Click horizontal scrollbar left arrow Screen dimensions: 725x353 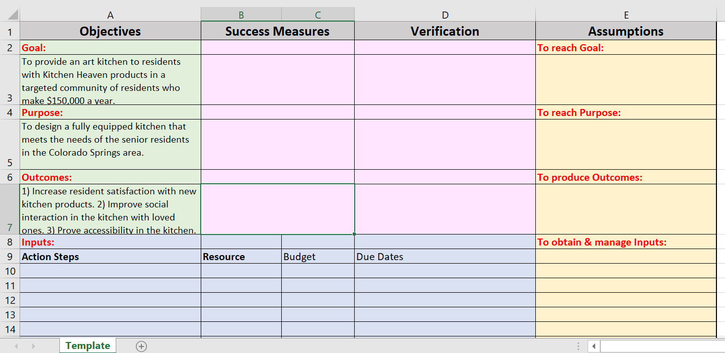pyautogui.click(x=594, y=346)
